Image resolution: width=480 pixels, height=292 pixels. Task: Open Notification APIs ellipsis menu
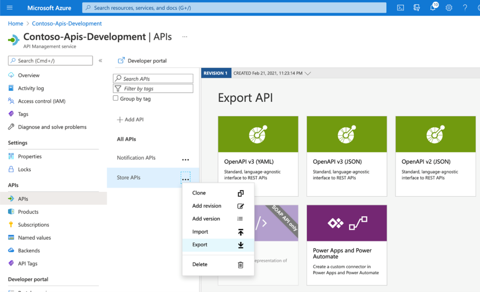[x=185, y=160]
